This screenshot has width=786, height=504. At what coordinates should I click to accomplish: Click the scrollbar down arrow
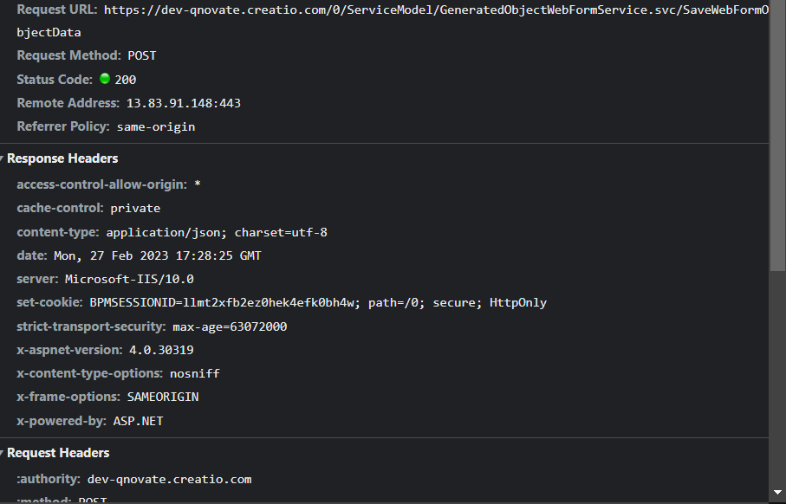[777, 493]
